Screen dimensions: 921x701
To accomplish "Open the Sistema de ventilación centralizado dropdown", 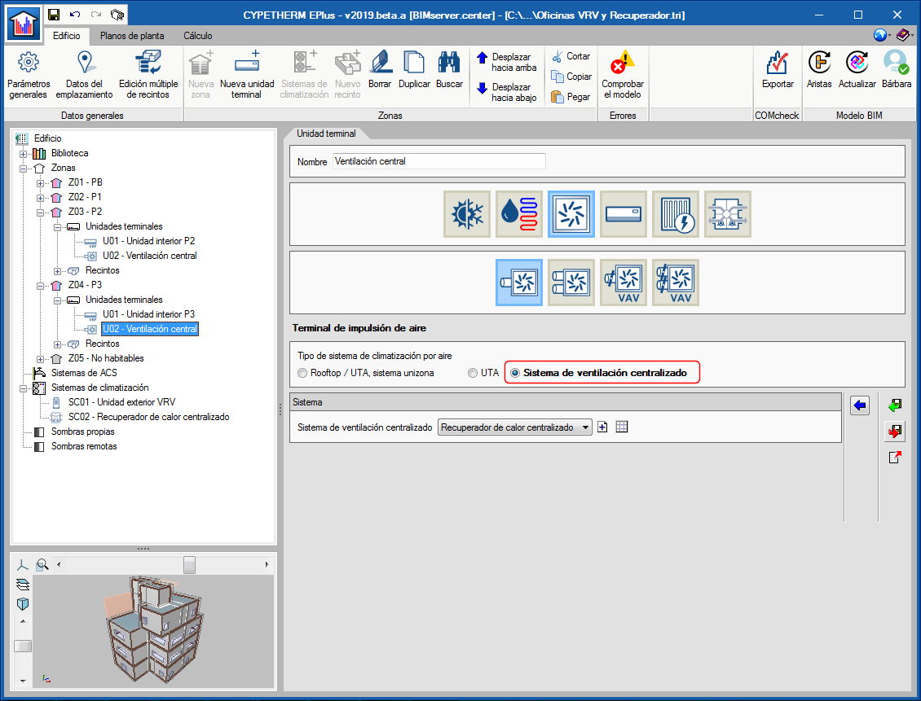I will point(515,427).
